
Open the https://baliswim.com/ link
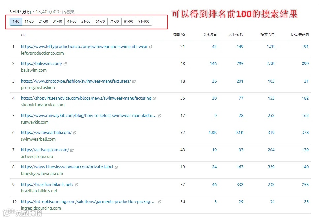[x=42, y=63]
